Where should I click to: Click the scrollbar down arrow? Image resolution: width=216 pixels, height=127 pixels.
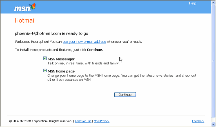[x=213, y=124]
